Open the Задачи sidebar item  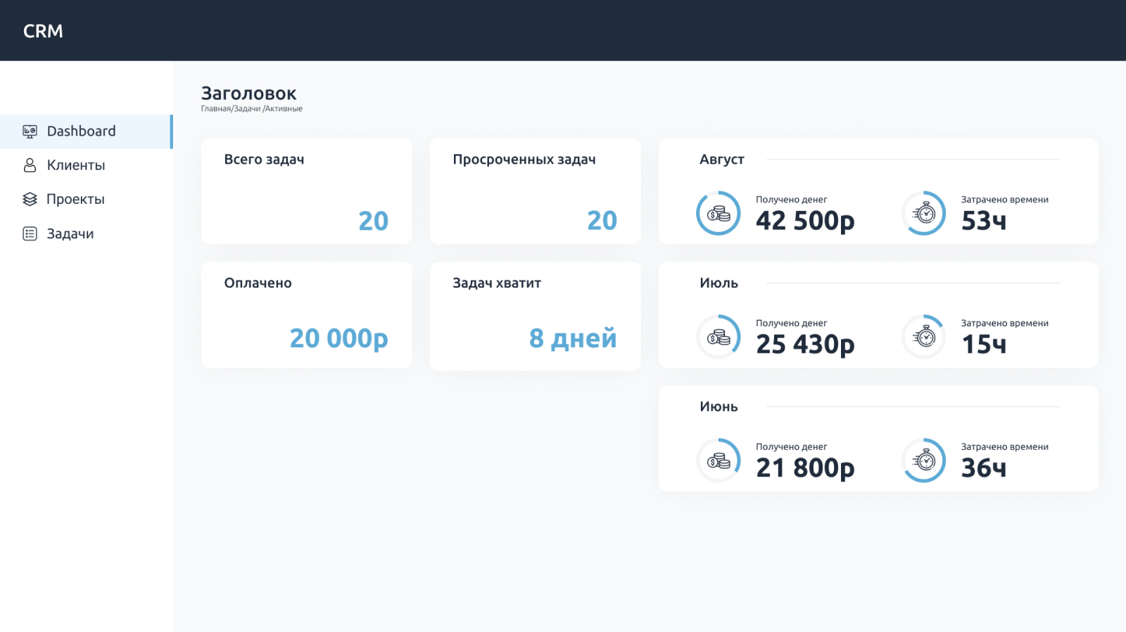click(70, 233)
